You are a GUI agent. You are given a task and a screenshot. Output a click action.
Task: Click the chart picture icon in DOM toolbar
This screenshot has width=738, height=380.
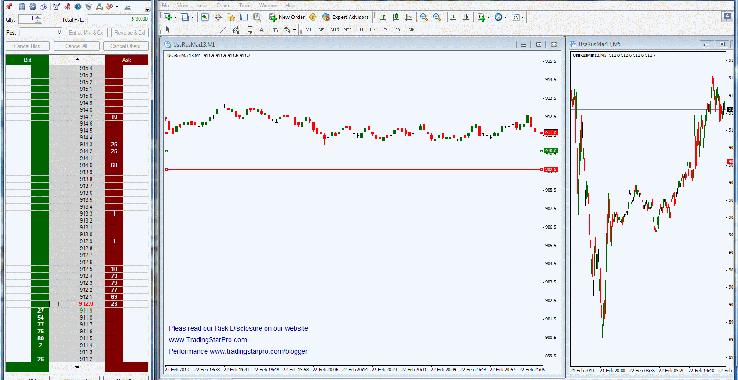tap(127, 6)
